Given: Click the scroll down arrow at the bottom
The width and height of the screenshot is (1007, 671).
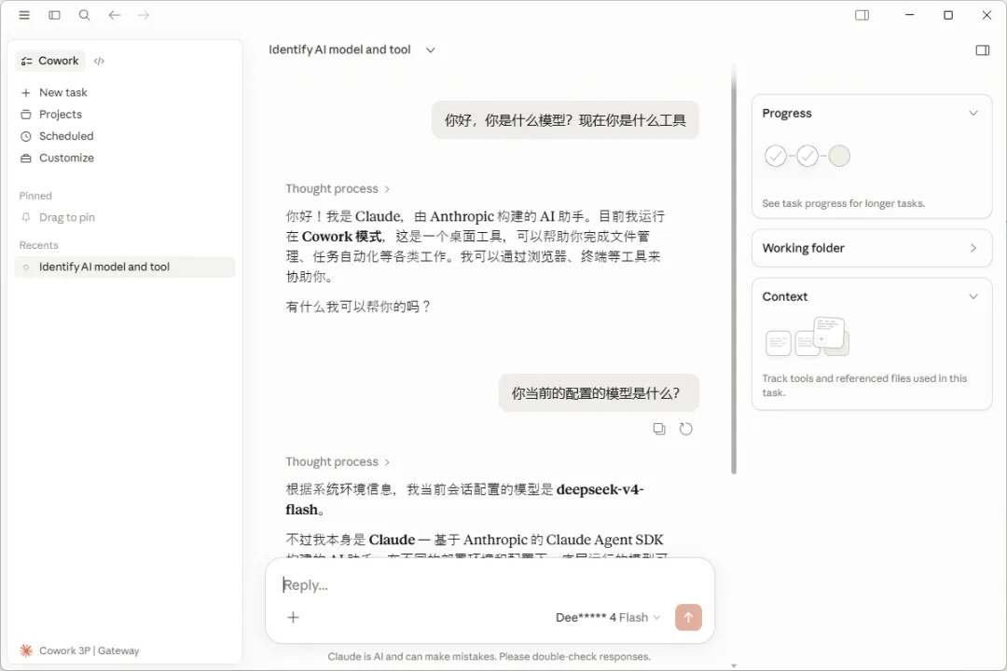Looking at the screenshot, I should coord(734,665).
